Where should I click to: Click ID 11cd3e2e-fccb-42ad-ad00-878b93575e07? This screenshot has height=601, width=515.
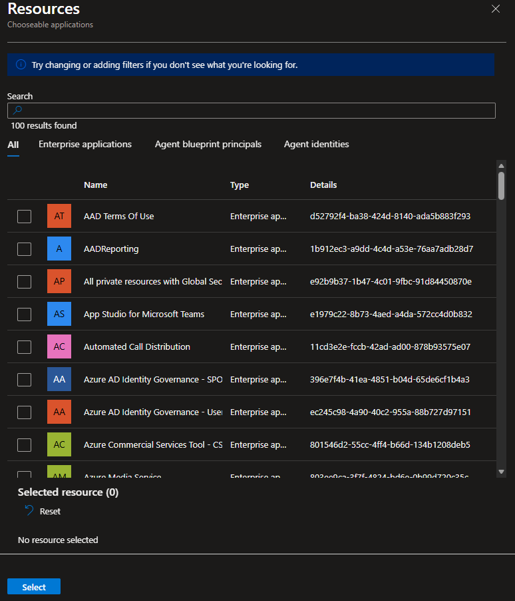pyautogui.click(x=390, y=347)
